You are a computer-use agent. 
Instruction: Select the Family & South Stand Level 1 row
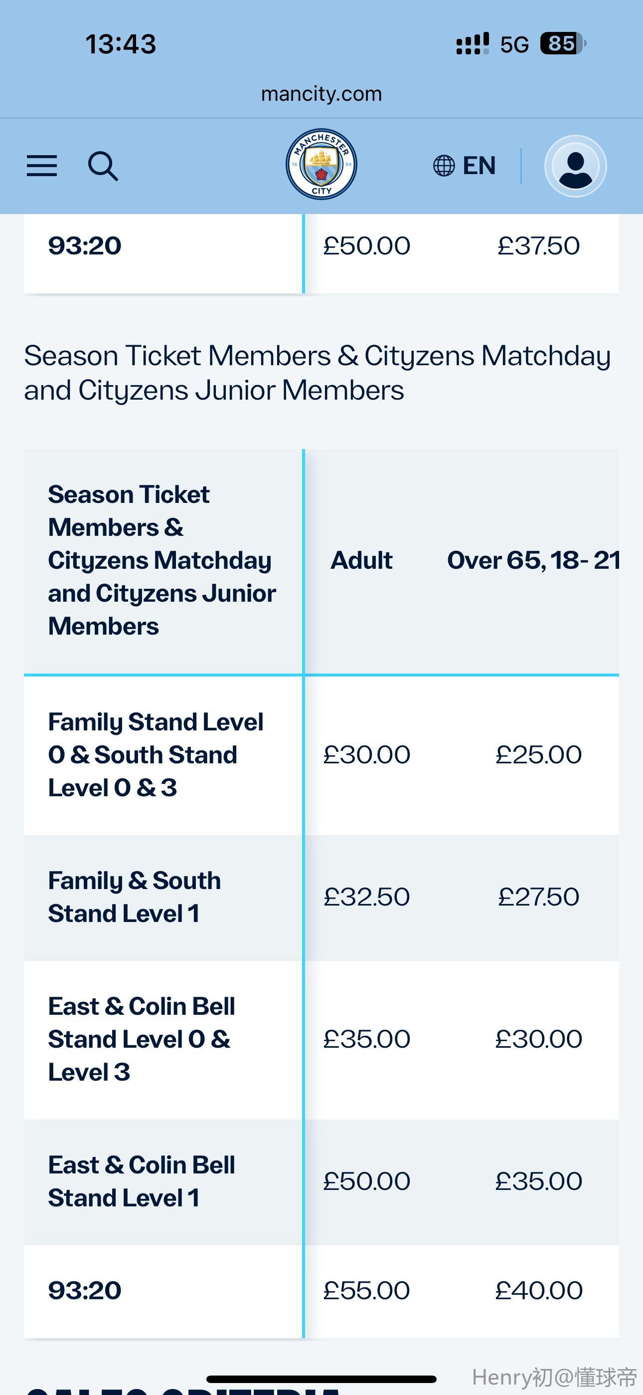[321, 898]
